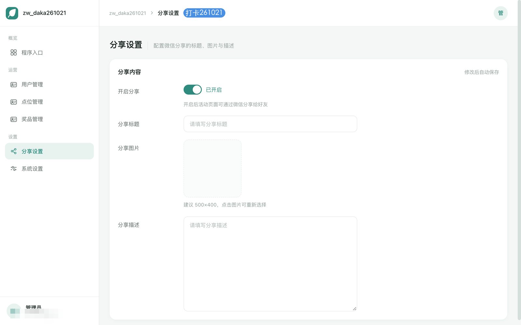This screenshot has height=325, width=521.
Task: Click the green leaf app logo
Action: tap(12, 13)
